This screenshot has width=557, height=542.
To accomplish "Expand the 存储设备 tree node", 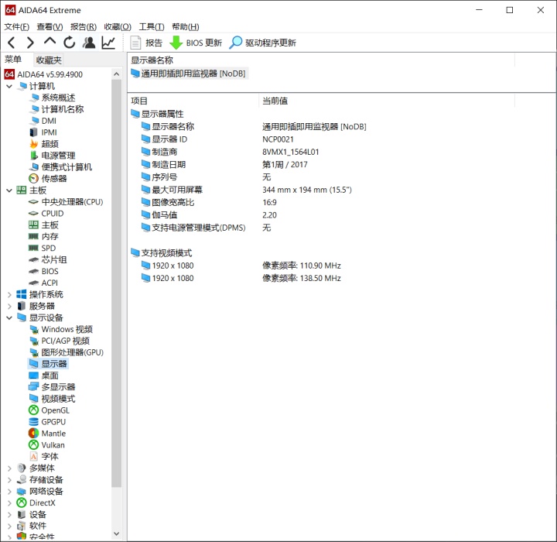I will (9, 480).
